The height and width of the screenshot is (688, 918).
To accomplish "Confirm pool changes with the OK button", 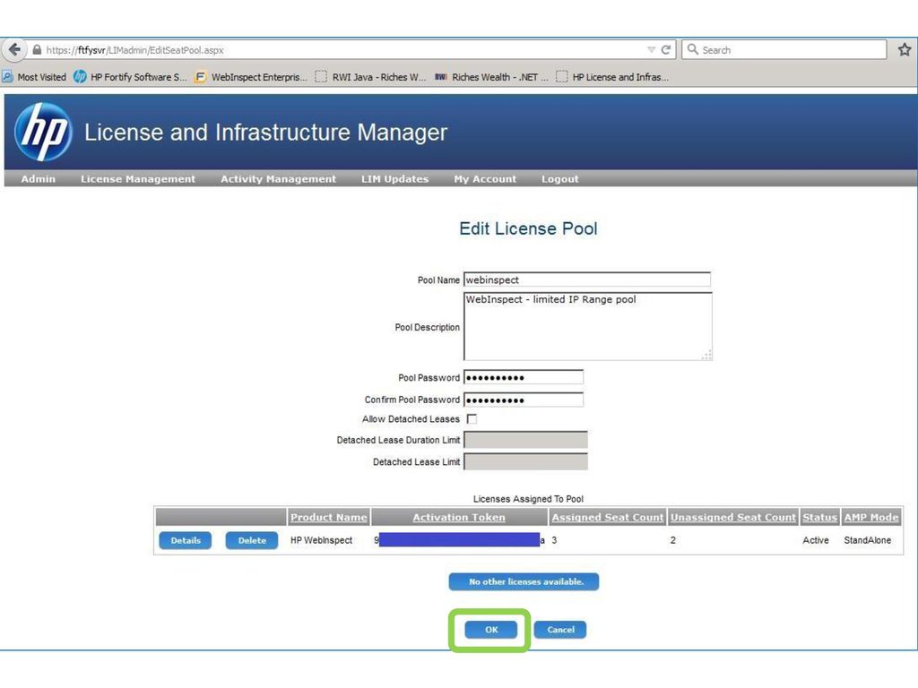I will pos(491,630).
